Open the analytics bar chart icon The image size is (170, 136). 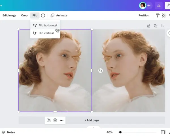(x=159, y=5)
